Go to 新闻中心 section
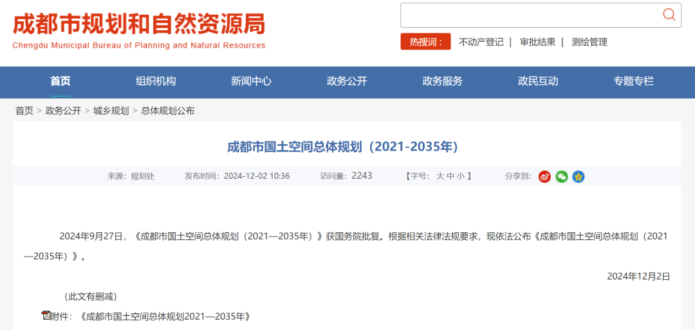The height and width of the screenshot is (330, 695). tap(251, 82)
